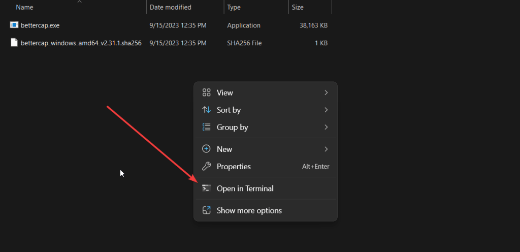
Task: Sort by Date modified column header
Action: pyautogui.click(x=170, y=7)
